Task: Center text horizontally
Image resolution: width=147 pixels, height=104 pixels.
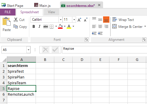Action: point(100,26)
